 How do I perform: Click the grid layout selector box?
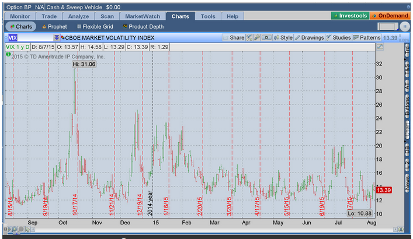388,26
